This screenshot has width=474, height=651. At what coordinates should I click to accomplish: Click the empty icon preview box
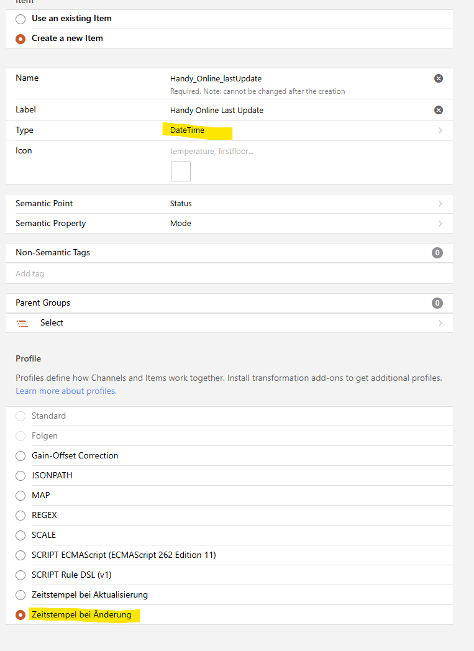(181, 171)
